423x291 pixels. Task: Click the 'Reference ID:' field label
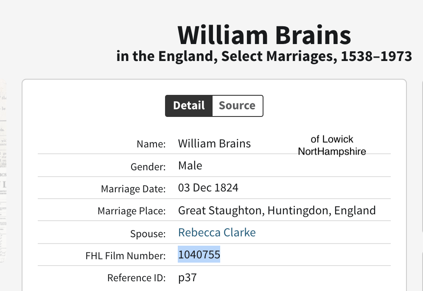tap(136, 278)
